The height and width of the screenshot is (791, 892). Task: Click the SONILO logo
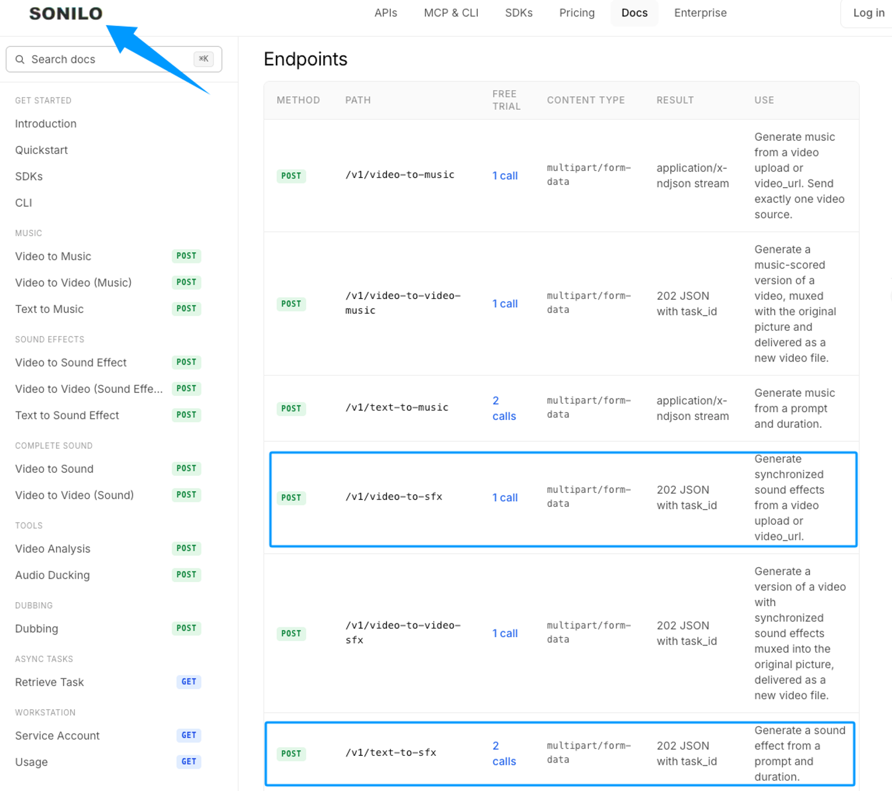(x=66, y=13)
